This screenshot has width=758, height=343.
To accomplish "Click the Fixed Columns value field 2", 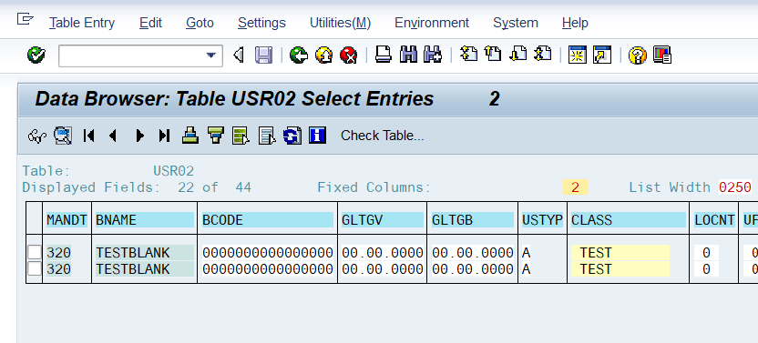I will (x=575, y=187).
